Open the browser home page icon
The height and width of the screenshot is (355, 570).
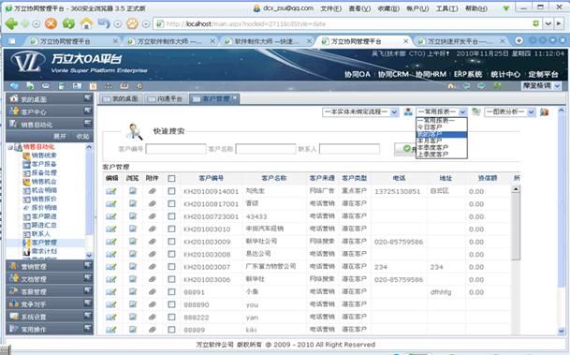click(x=86, y=24)
